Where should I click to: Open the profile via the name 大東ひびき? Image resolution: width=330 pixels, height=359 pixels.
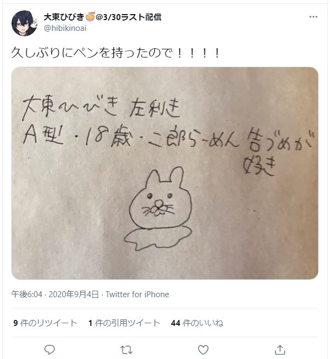click(x=64, y=17)
